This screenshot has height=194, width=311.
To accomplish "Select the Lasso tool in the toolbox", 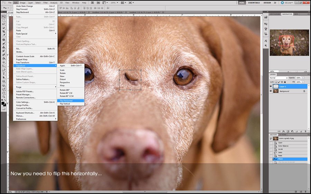I will pyautogui.click(x=4, y=24).
